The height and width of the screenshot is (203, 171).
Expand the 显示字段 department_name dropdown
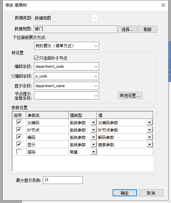96,86
